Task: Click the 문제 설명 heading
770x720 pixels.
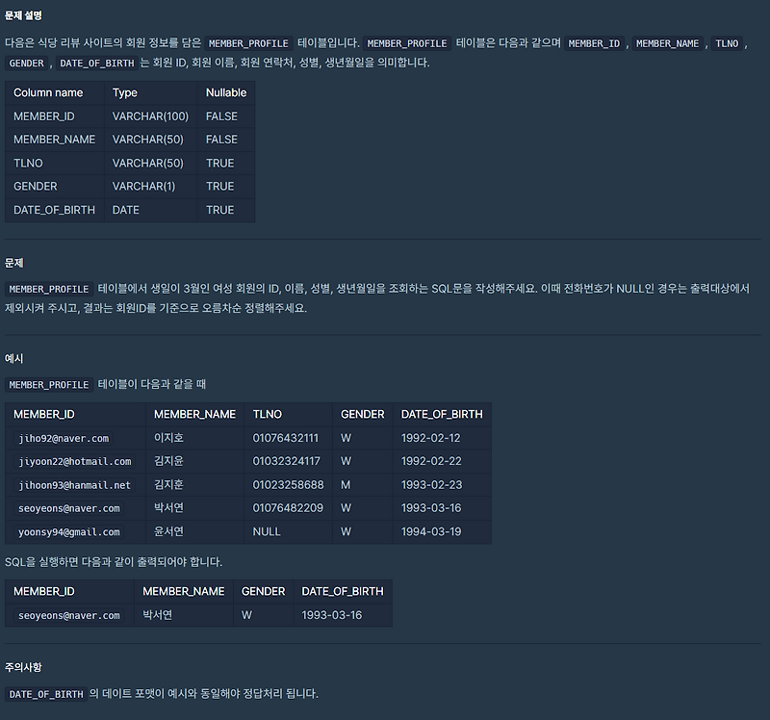Action: click(x=23, y=15)
